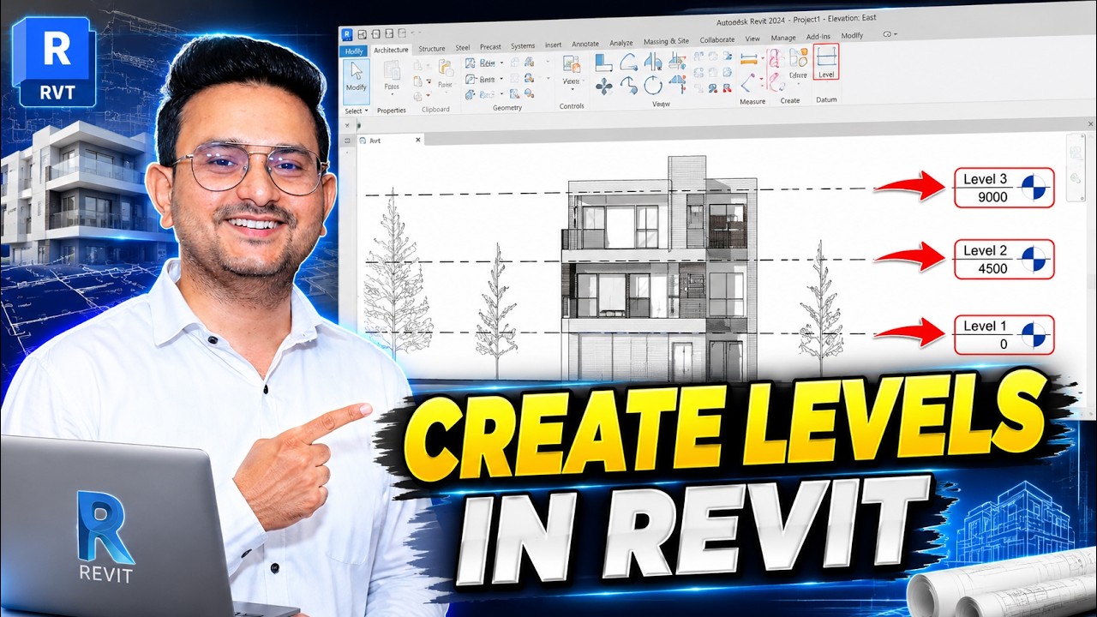The width and height of the screenshot is (1097, 617).
Task: Click the Aligned Dimension icon in Measure panel
Action: (x=749, y=58)
